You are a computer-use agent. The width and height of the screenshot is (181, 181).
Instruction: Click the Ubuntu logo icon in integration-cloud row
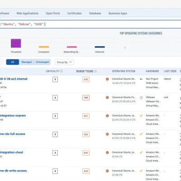[107, 152]
